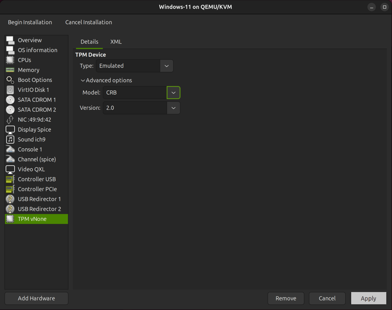Image resolution: width=392 pixels, height=310 pixels.
Task: Open Boot Options via its gear icon
Action: [10, 80]
